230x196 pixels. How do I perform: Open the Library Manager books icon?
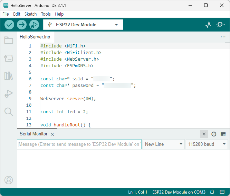(x=9, y=76)
